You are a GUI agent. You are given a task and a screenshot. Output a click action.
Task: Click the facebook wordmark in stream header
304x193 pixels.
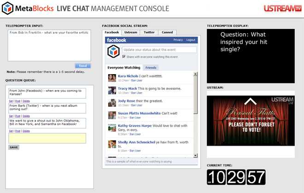coord(117,40)
